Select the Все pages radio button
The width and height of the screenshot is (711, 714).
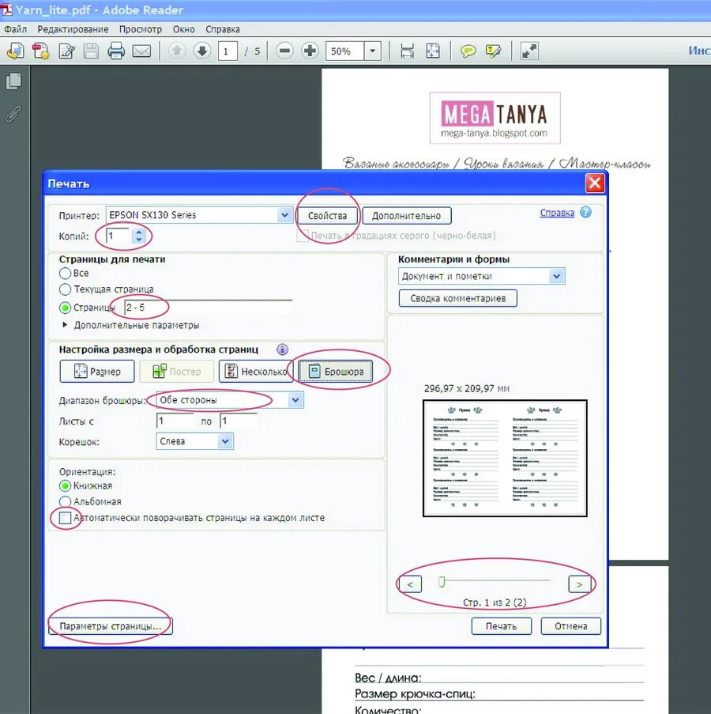(65, 274)
